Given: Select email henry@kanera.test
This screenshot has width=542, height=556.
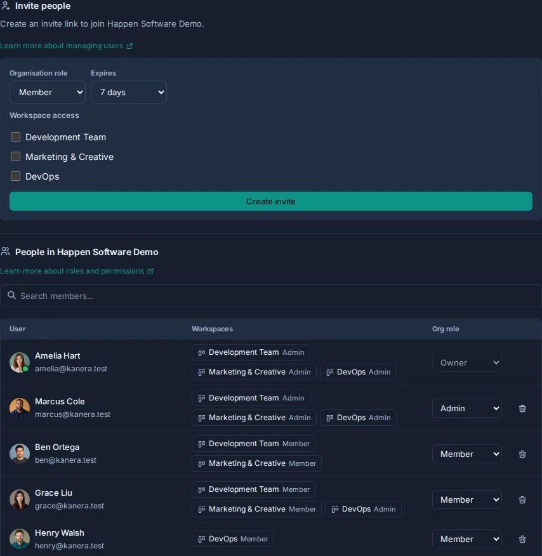Looking at the screenshot, I should coord(69,546).
